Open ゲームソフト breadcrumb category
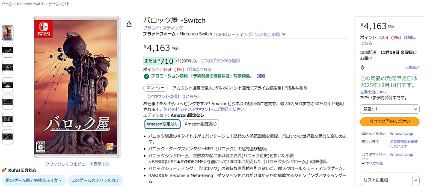Image resolution: width=436 pixels, height=187 pixels. point(59,4)
